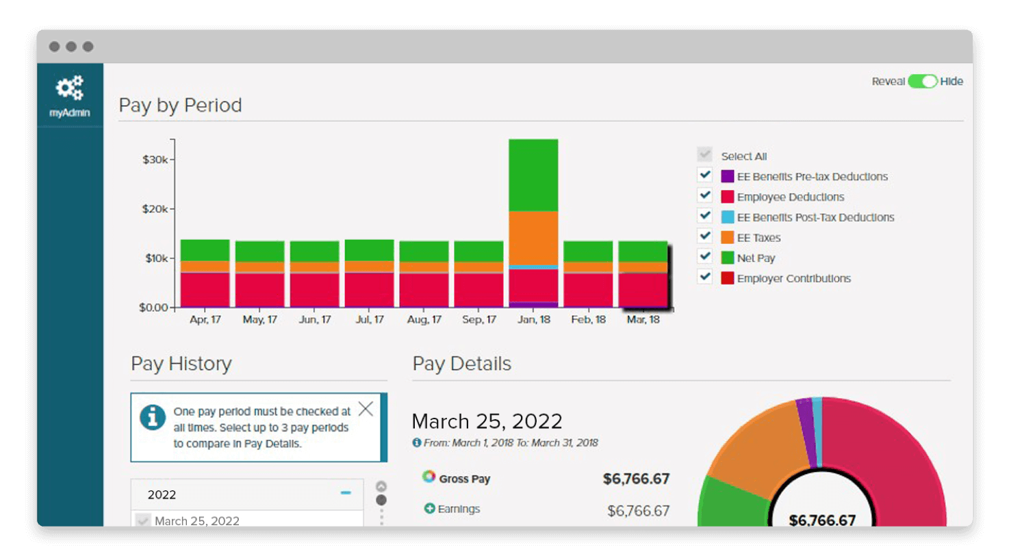Uncheck EE Benefits Pre-tax Deductions checkbox
The height and width of the screenshot is (556, 1009).
pos(705,175)
